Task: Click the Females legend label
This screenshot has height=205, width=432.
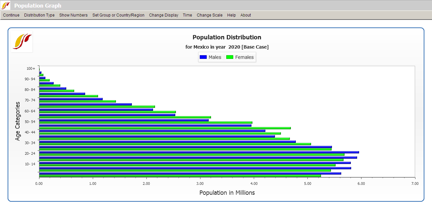Action: [x=244, y=57]
